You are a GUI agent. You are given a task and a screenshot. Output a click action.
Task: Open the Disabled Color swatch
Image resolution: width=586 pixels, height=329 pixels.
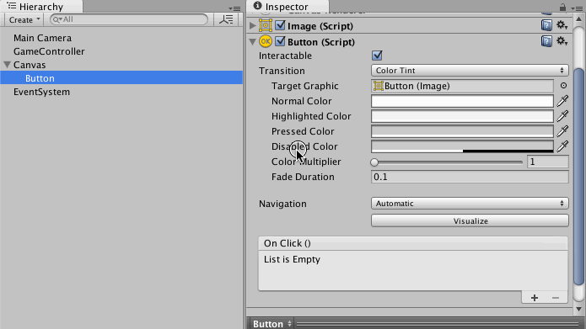pos(462,146)
